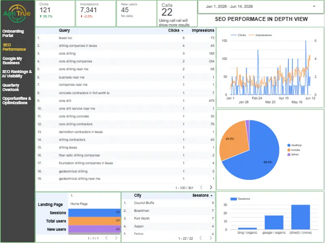Click the Calls scorecard 22
Screen dimensions: 325x243
click(167, 12)
